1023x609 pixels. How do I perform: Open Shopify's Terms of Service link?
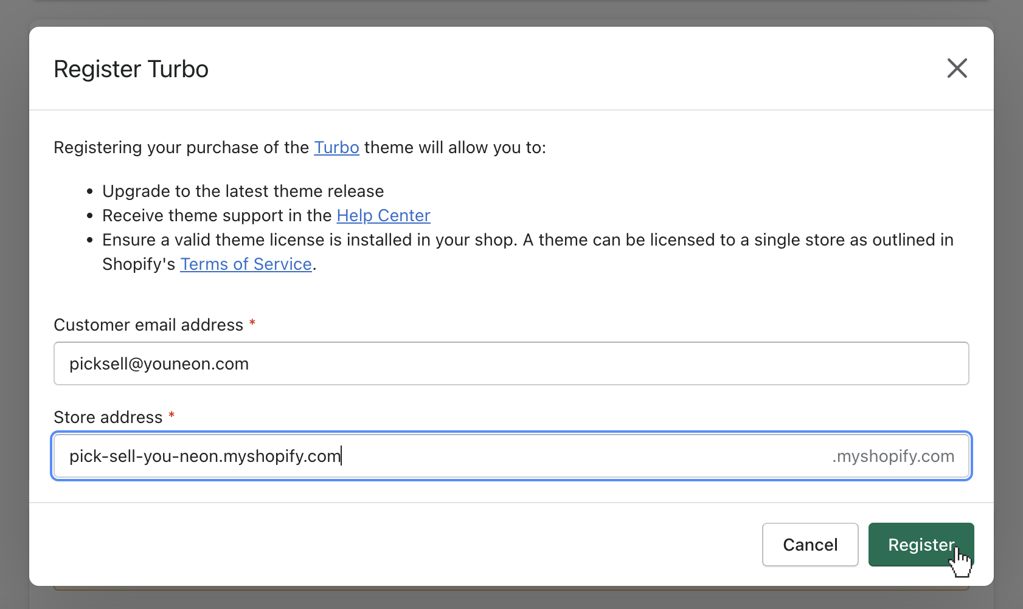tap(246, 264)
